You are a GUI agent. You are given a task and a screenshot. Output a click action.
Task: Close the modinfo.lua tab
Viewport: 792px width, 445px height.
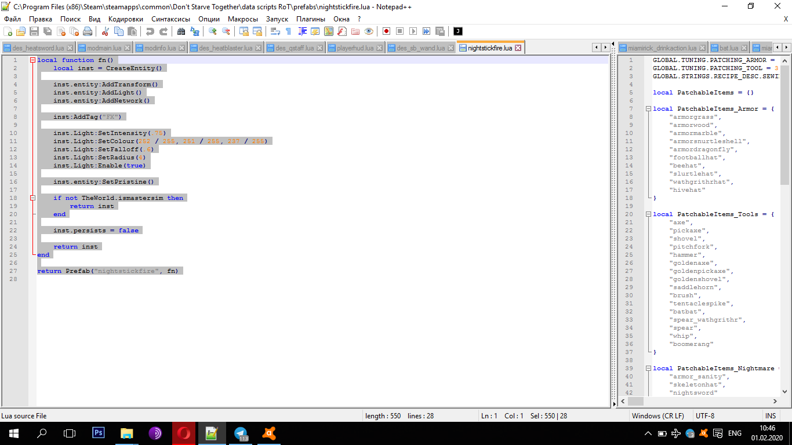pyautogui.click(x=183, y=48)
